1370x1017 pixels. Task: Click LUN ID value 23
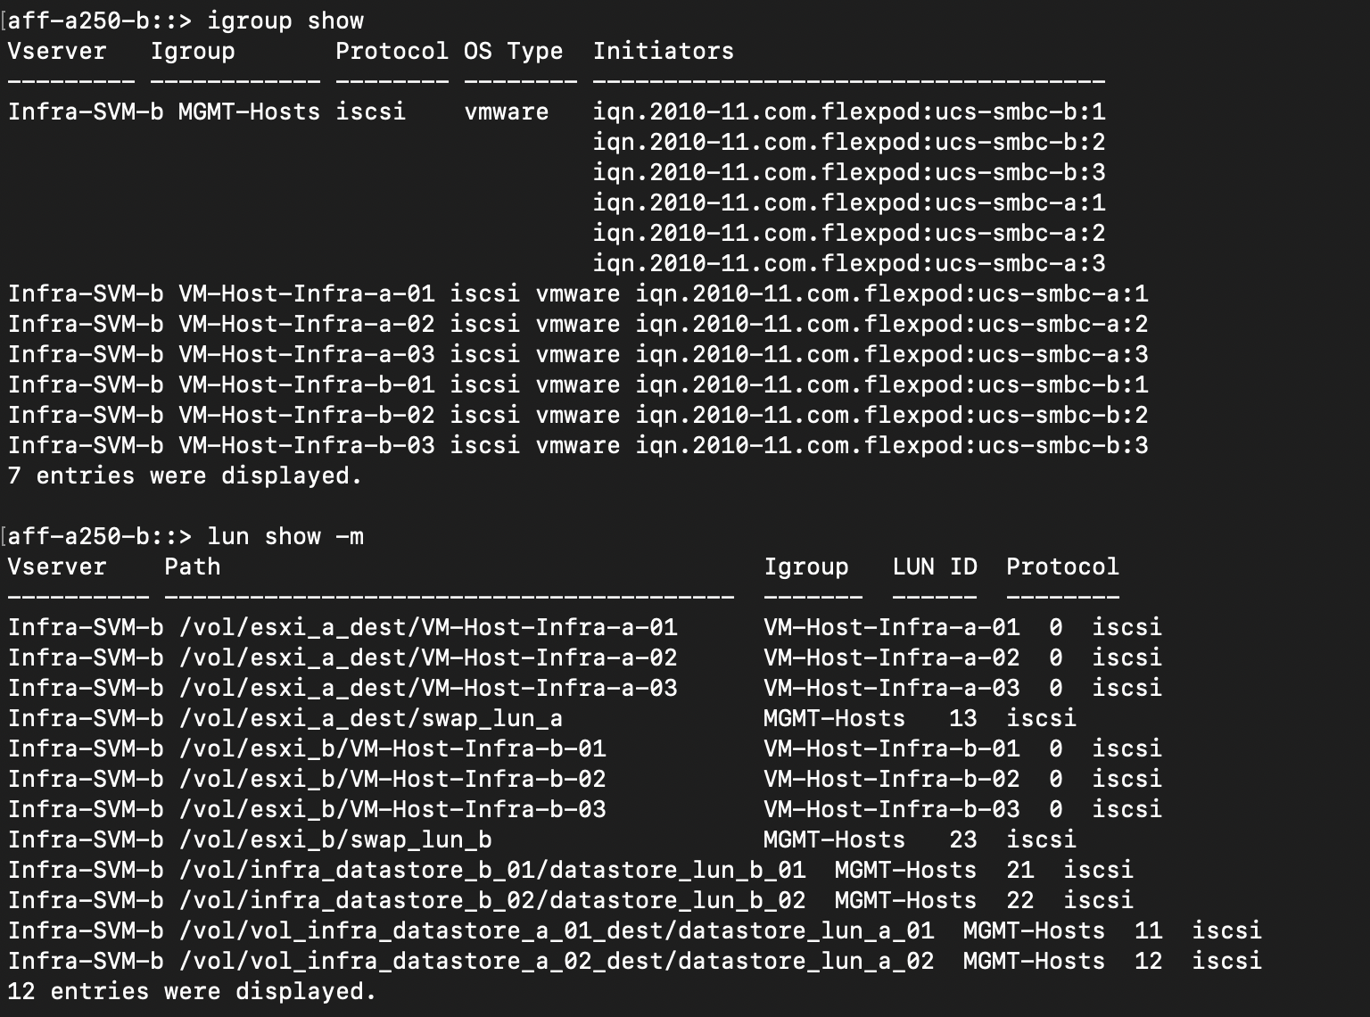pyautogui.click(x=962, y=839)
